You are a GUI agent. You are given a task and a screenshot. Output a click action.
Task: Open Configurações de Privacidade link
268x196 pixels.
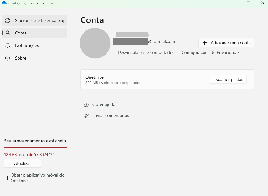pos(210,53)
